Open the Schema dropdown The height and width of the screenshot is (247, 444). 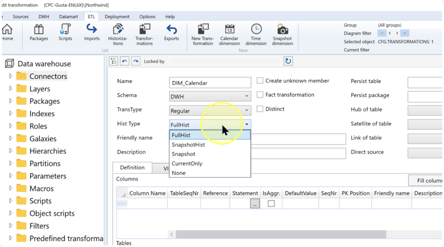point(210,96)
